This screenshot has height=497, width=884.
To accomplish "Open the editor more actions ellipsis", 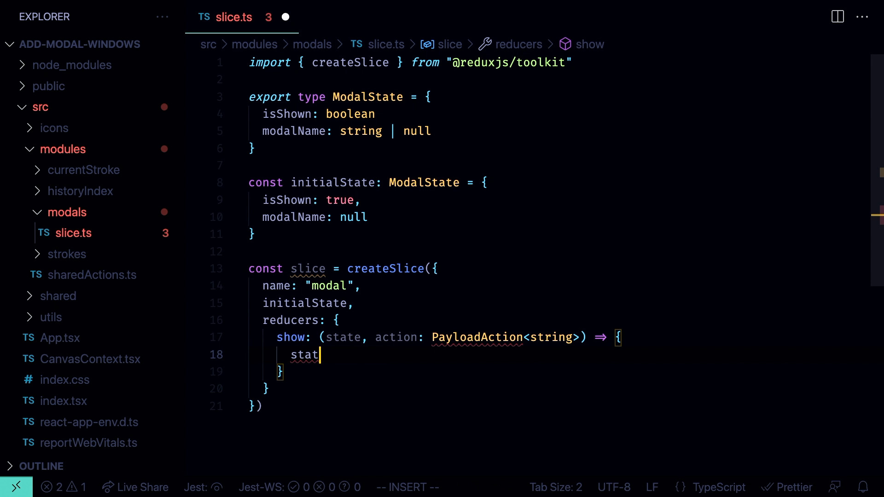I will 863,17.
